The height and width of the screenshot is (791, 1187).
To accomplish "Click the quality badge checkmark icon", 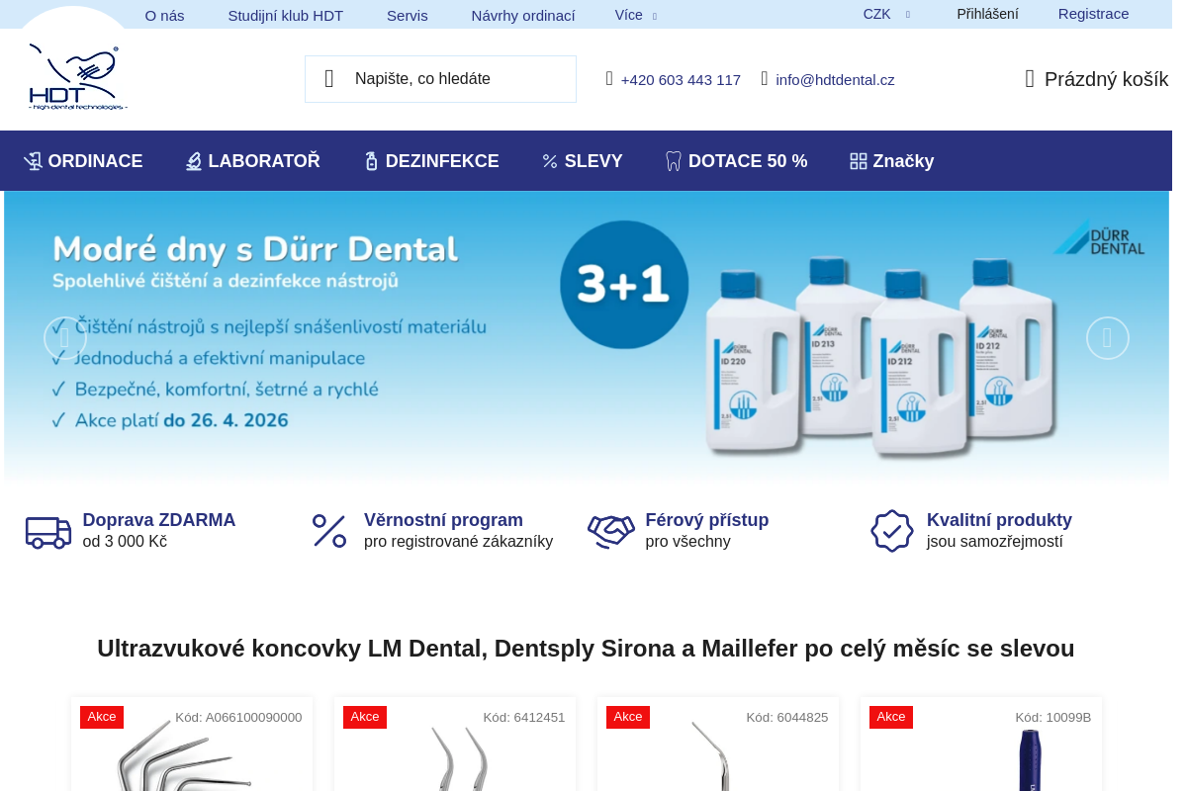I will [892, 531].
